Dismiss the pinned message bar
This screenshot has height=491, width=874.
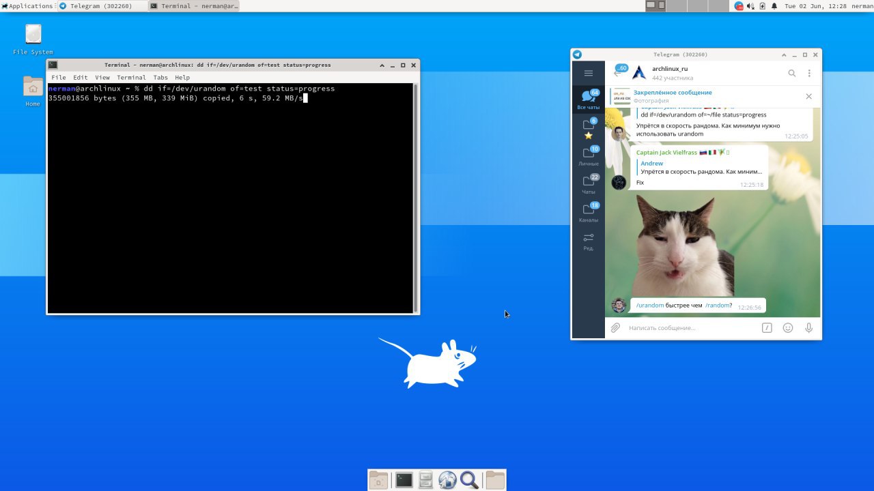click(x=809, y=96)
